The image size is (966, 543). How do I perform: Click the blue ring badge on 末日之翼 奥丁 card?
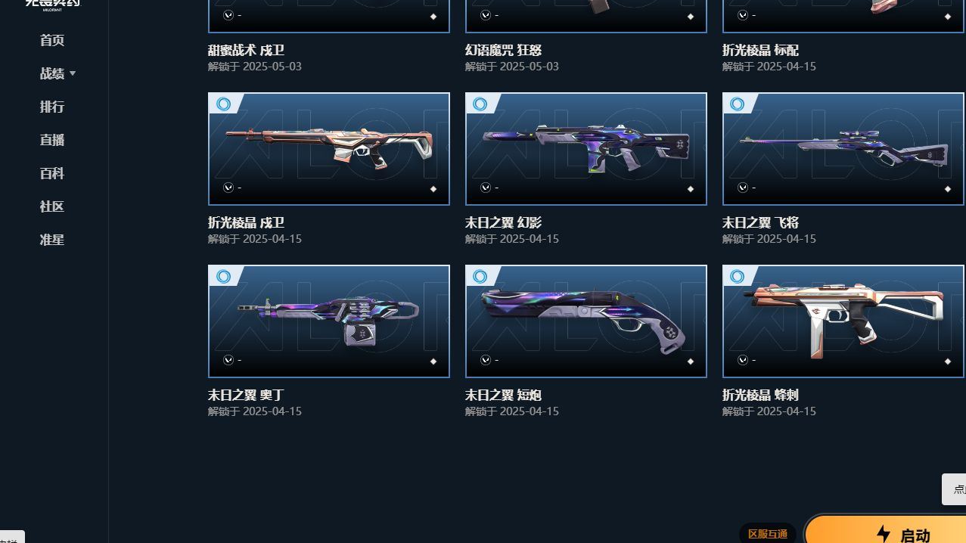(x=223, y=277)
